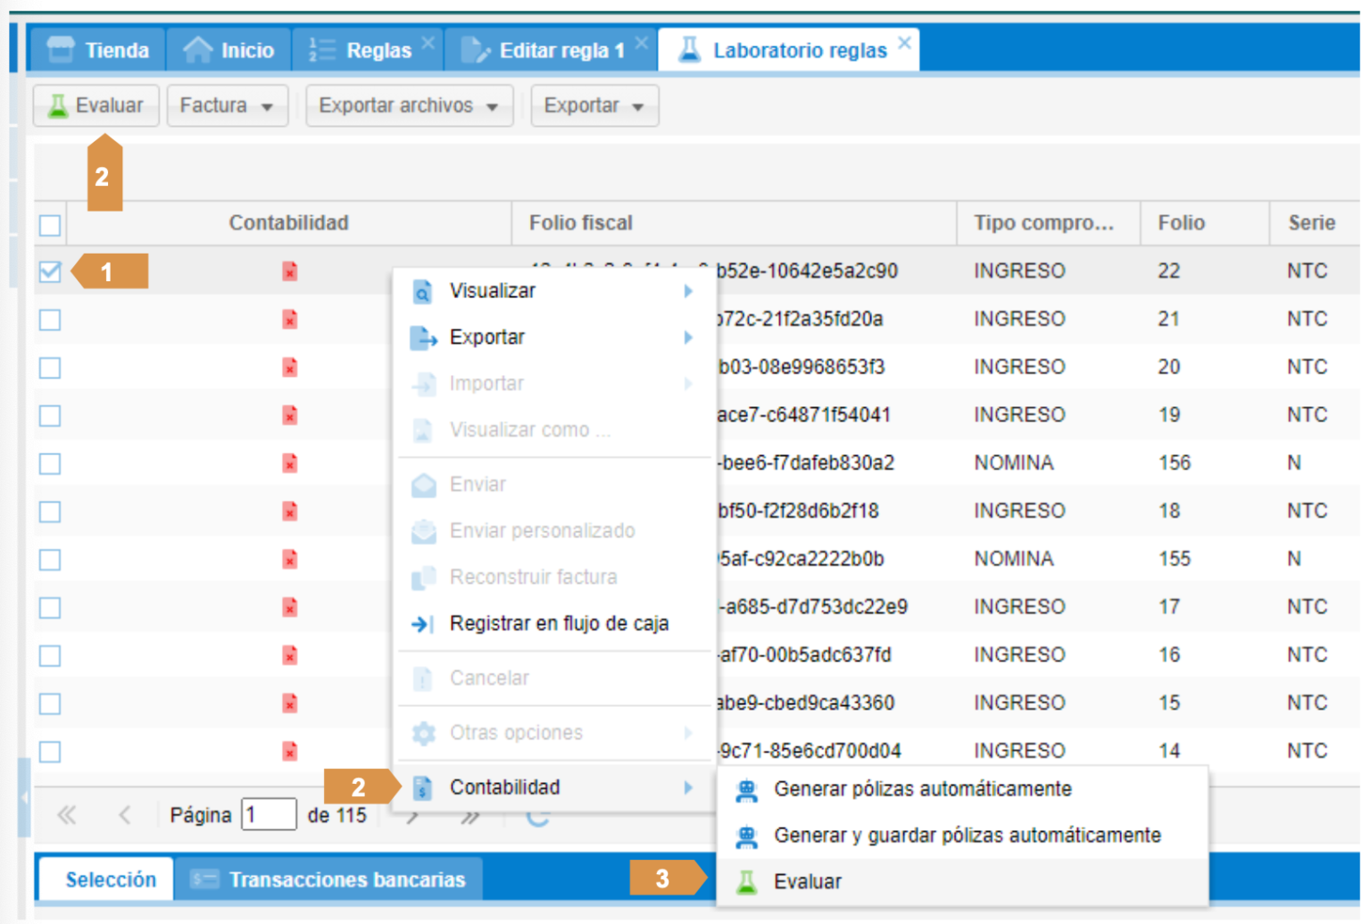1371x924 pixels.
Task: Open the Factura dropdown menu
Action: [x=227, y=105]
